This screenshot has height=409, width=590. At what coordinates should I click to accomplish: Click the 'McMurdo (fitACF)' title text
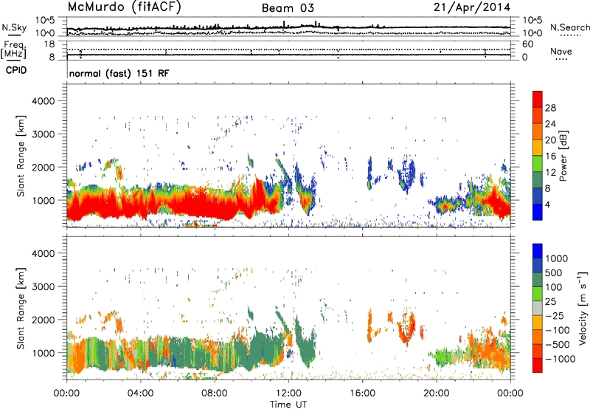click(124, 7)
